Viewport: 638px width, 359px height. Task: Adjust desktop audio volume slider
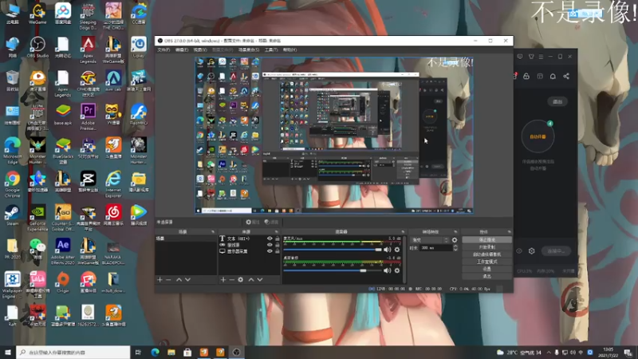click(x=333, y=270)
